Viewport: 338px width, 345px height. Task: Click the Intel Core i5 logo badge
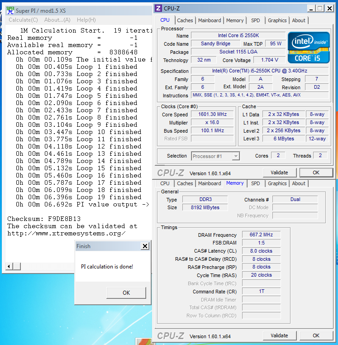pyautogui.click(x=309, y=48)
